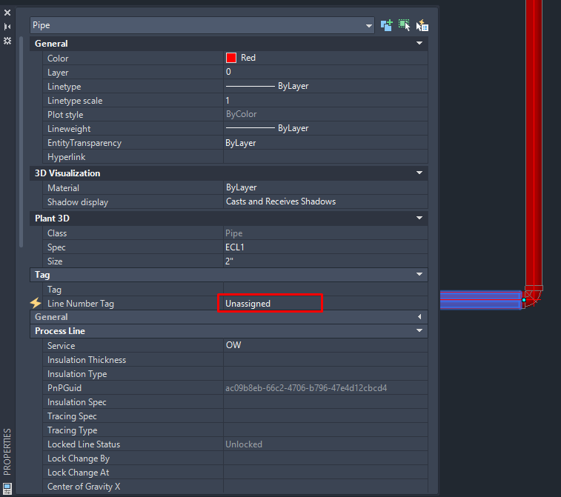Viewport: 561px width, 497px height.
Task: Collapse the 3D Visualization section
Action: pos(419,173)
